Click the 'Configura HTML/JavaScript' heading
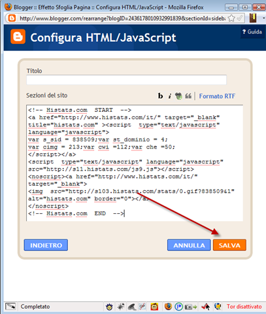This screenshot has height=314, width=266. [103, 37]
